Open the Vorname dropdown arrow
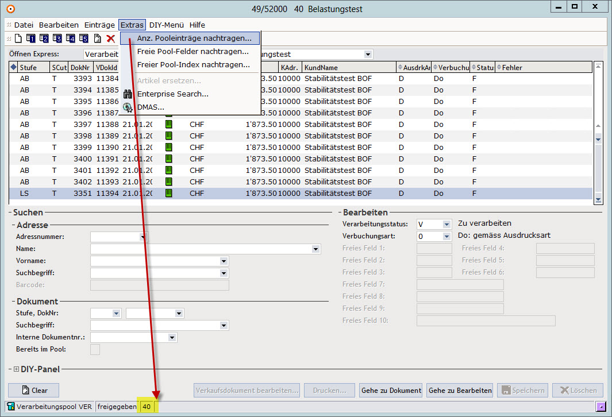 click(x=224, y=261)
